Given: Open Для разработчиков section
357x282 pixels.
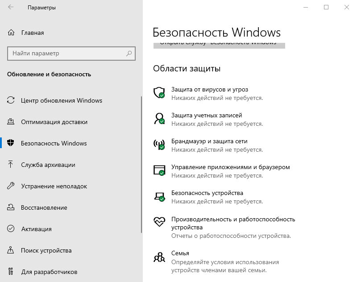Looking at the screenshot, I should point(49,272).
